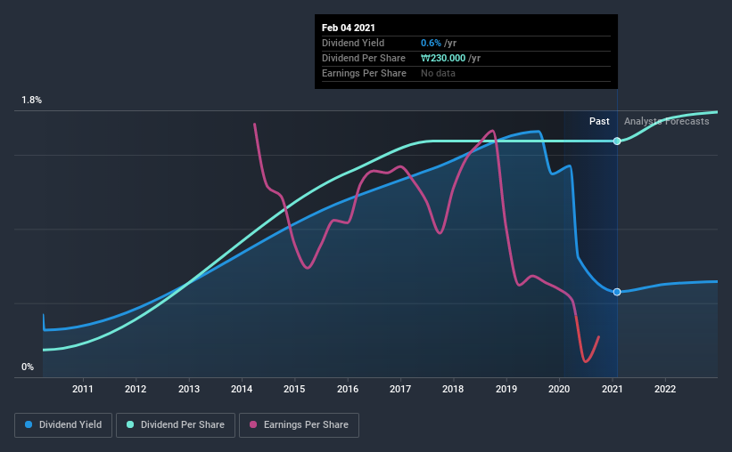Select the 2019 label on the x-axis
Viewport: 732px width, 452px height.
point(506,389)
